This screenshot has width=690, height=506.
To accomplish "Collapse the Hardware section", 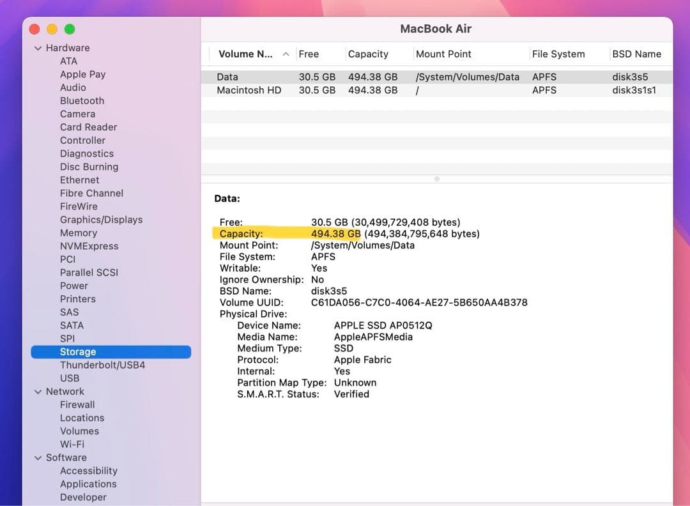I will coord(38,47).
